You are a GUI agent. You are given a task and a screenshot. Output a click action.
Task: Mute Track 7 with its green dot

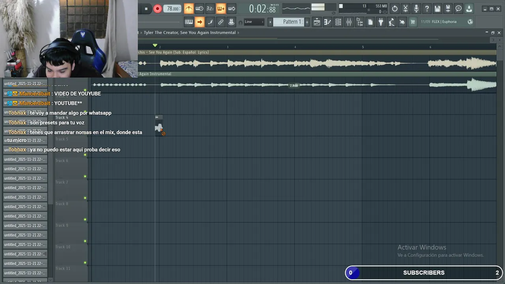tap(85, 198)
